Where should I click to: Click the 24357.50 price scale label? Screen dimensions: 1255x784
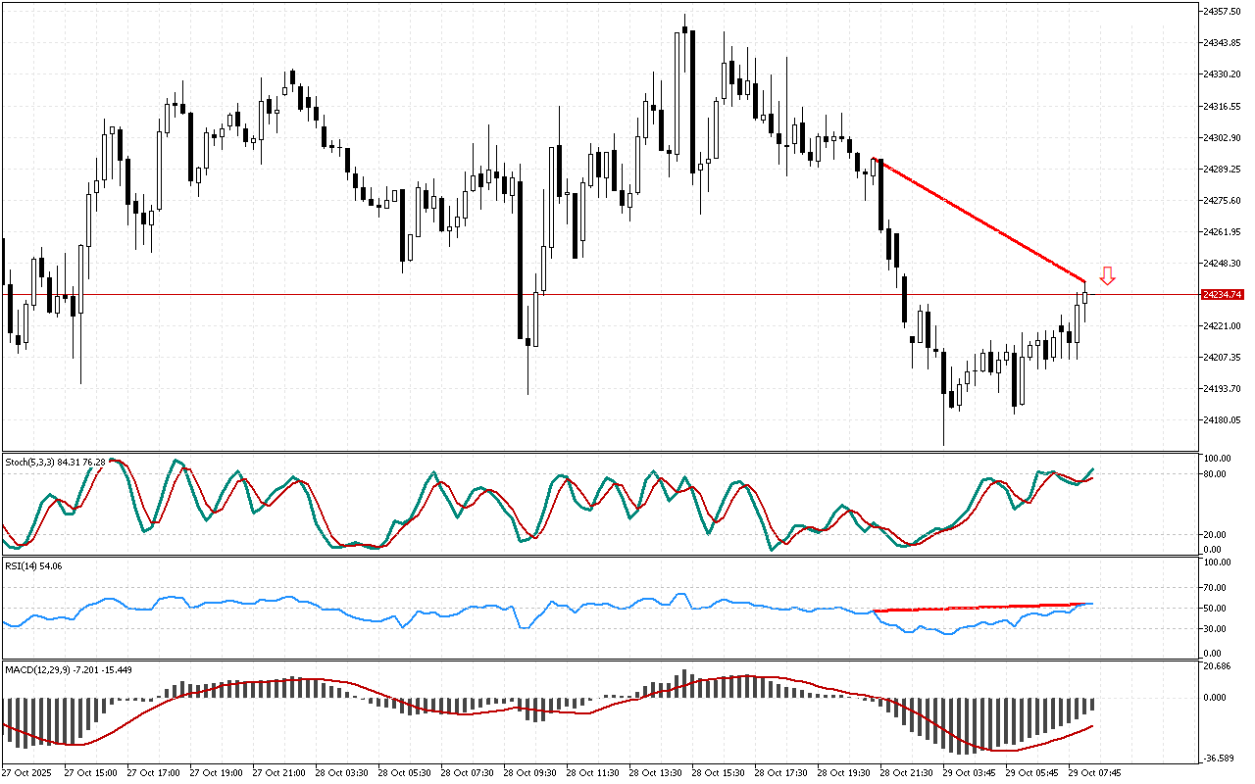[1222, 12]
